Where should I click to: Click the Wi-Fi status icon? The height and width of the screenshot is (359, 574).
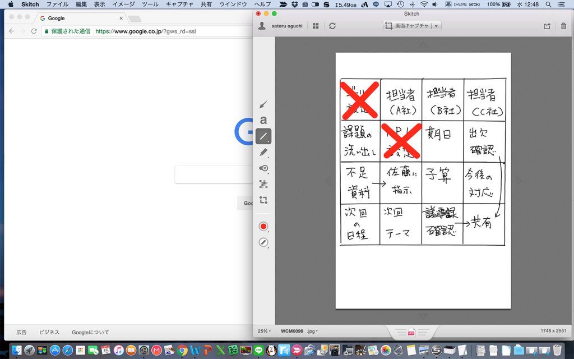(x=424, y=4)
